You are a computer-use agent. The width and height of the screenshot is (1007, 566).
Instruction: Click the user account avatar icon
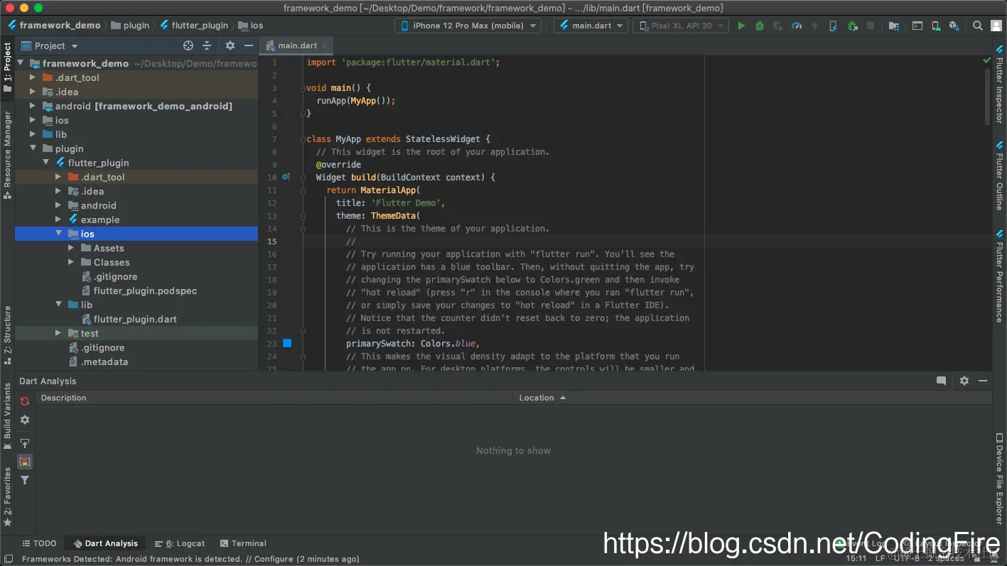[x=996, y=26]
